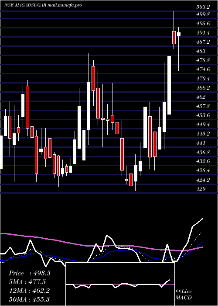This screenshot has width=218, height=306.
Task: Select the 466.2 price axis label
Action: tap(203, 88)
